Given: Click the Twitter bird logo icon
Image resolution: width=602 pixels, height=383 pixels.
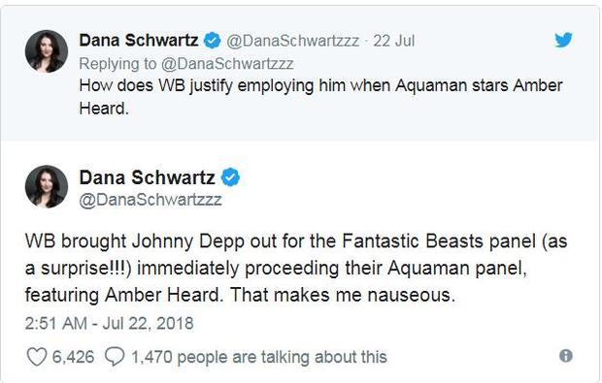Looking at the screenshot, I should pos(563,40).
